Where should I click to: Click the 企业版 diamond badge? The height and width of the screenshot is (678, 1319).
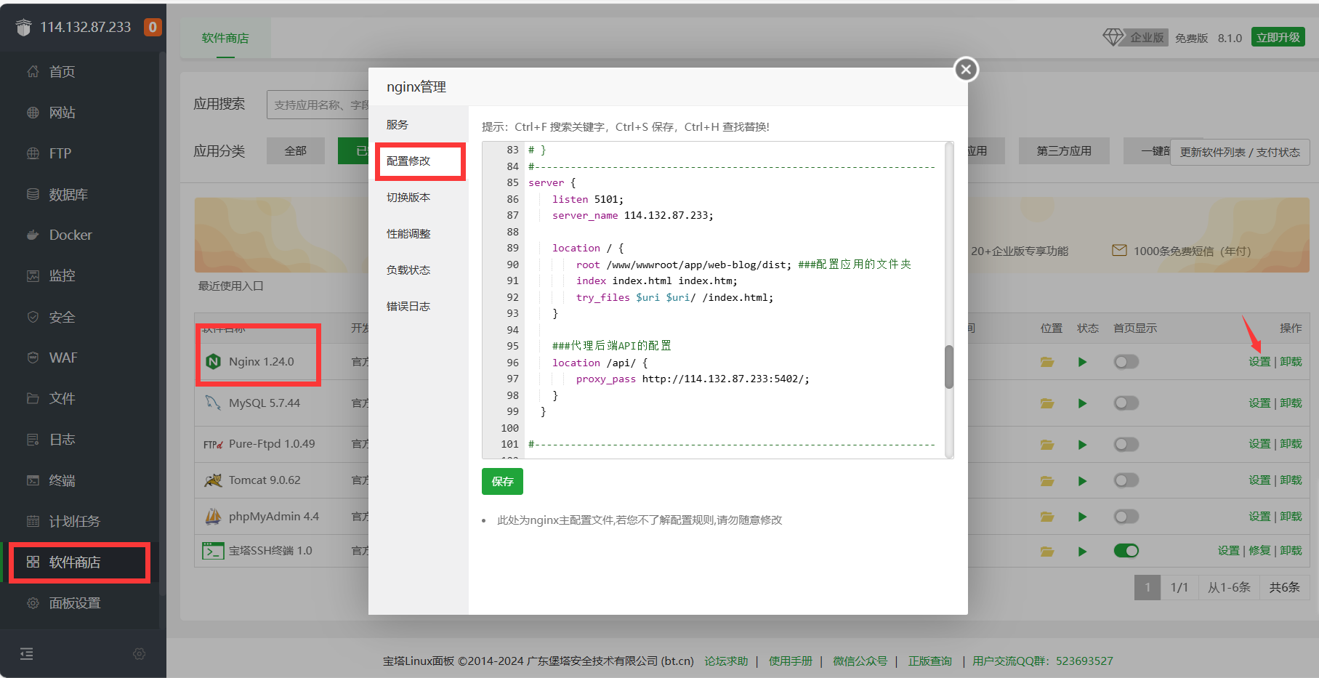(1134, 37)
